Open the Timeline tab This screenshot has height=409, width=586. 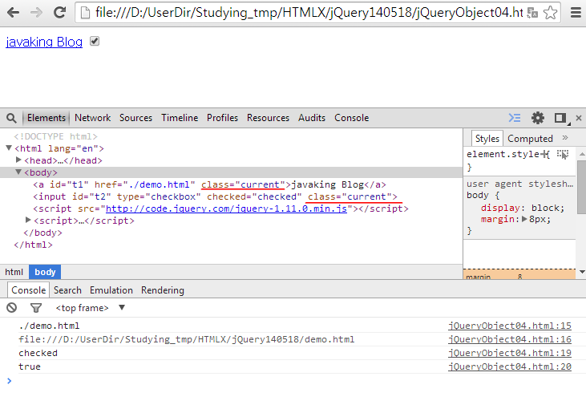pyautogui.click(x=180, y=118)
